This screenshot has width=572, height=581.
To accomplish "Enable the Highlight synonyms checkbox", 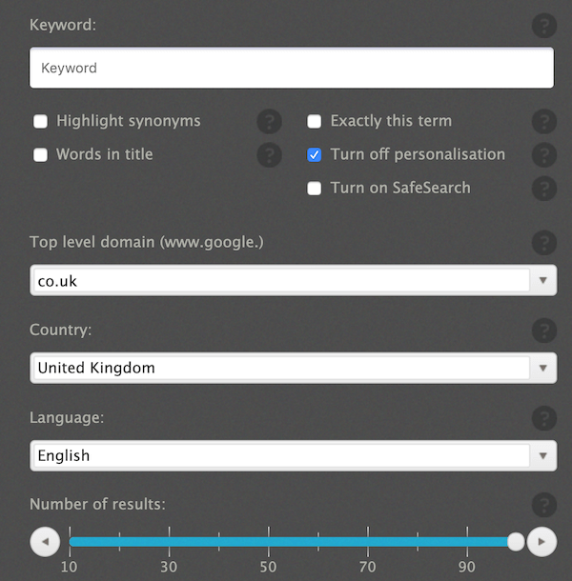I will point(41,121).
